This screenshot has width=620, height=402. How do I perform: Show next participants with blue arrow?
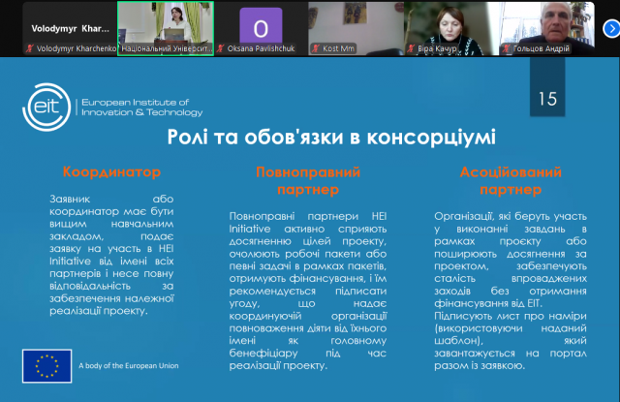click(x=611, y=29)
